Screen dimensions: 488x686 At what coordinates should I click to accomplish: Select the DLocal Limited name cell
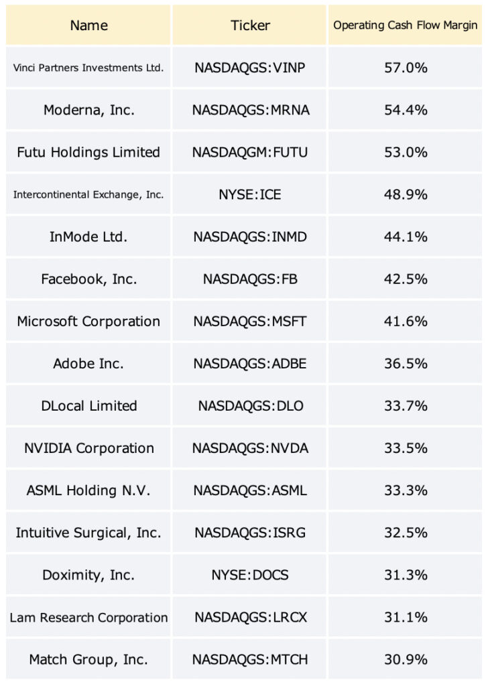tap(88, 406)
